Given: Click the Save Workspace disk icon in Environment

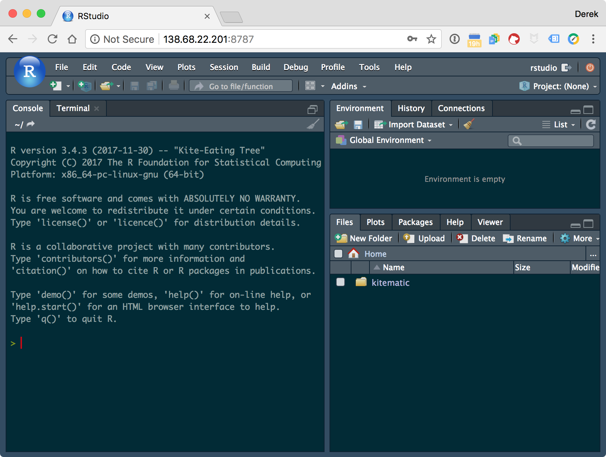Looking at the screenshot, I should tap(358, 125).
